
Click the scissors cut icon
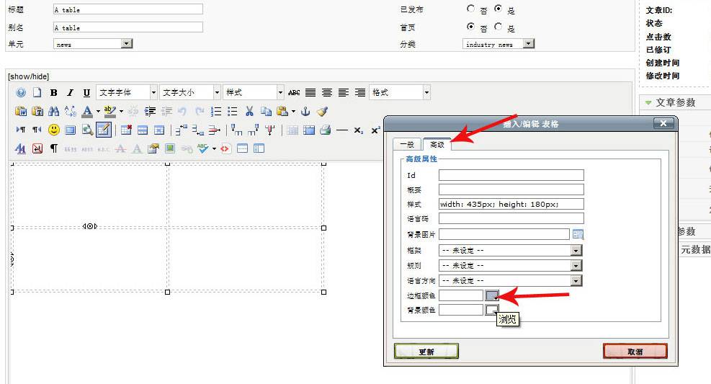249,111
